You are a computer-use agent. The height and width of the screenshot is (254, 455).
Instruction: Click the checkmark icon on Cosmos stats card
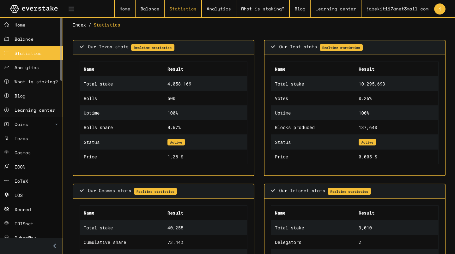tap(82, 191)
